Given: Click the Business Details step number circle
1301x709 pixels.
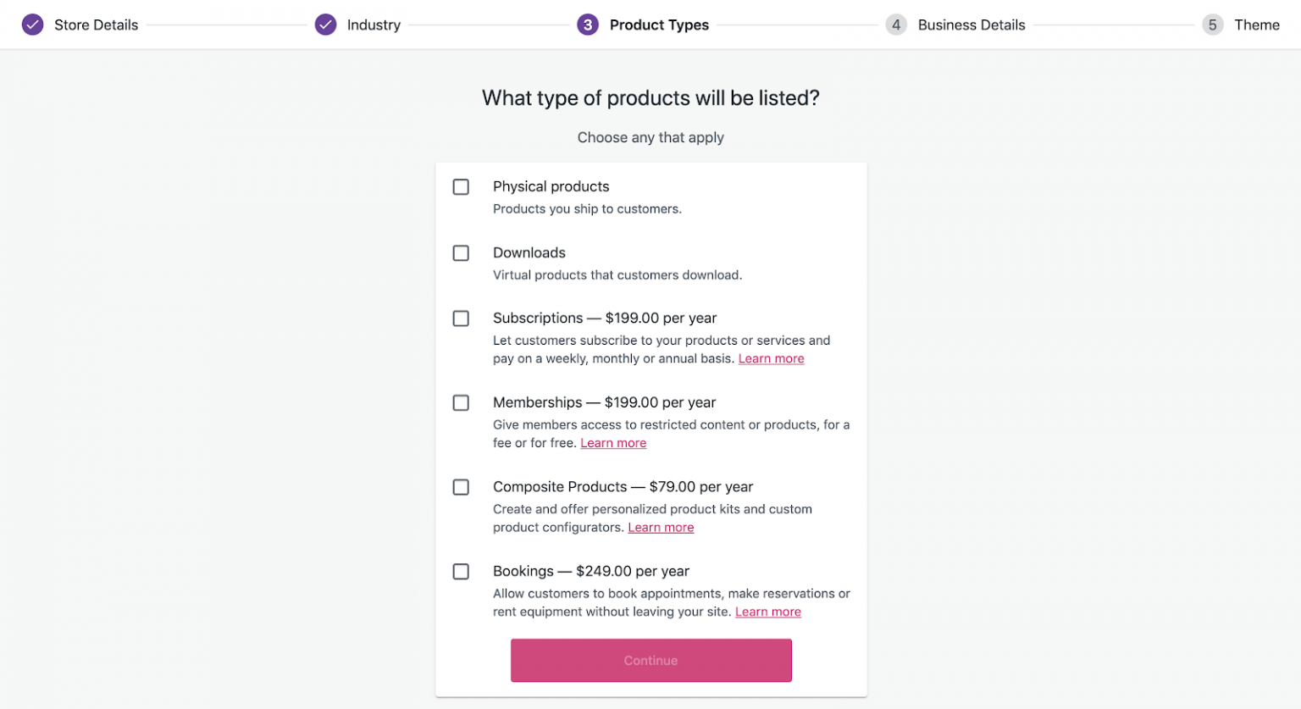Looking at the screenshot, I should click(x=896, y=25).
